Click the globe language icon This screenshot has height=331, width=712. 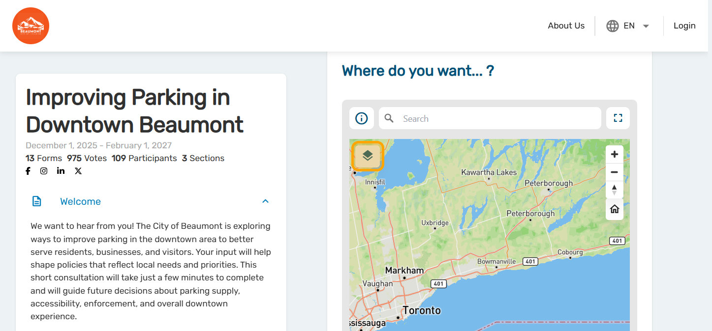click(x=613, y=26)
